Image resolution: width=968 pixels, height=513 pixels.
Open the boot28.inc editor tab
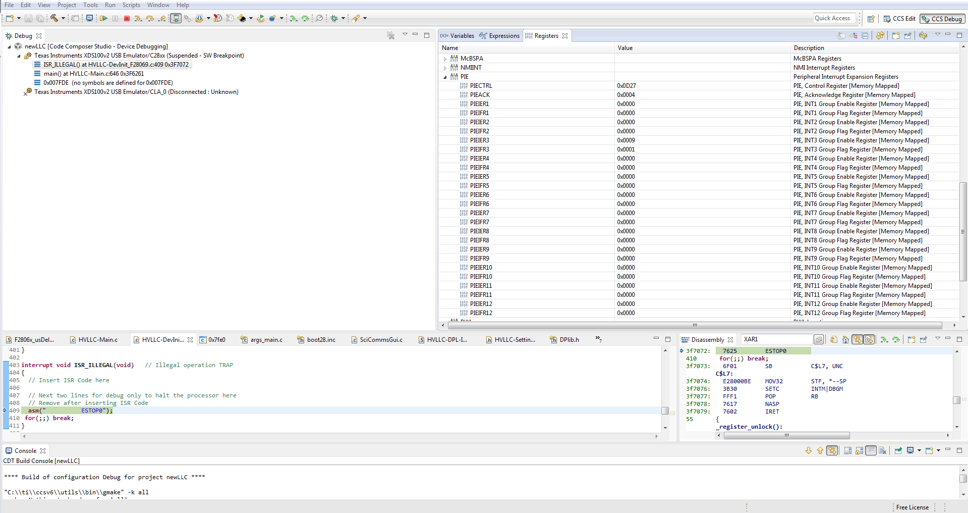point(316,340)
